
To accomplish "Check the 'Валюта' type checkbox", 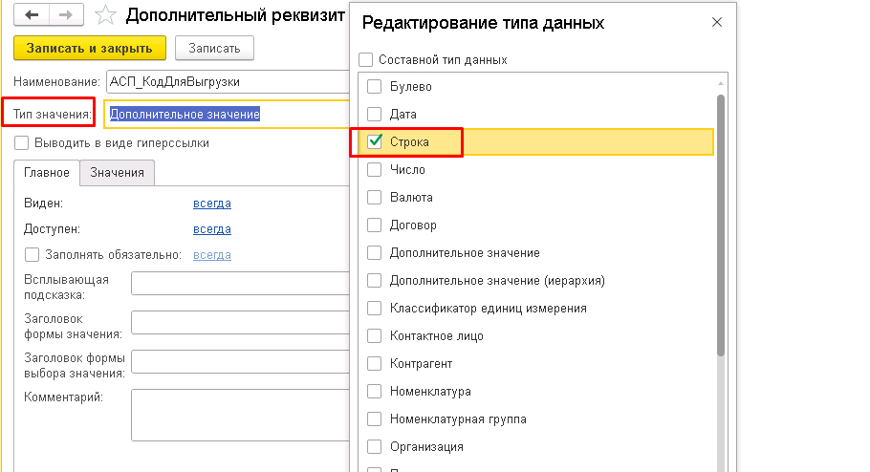I will pyautogui.click(x=375, y=198).
